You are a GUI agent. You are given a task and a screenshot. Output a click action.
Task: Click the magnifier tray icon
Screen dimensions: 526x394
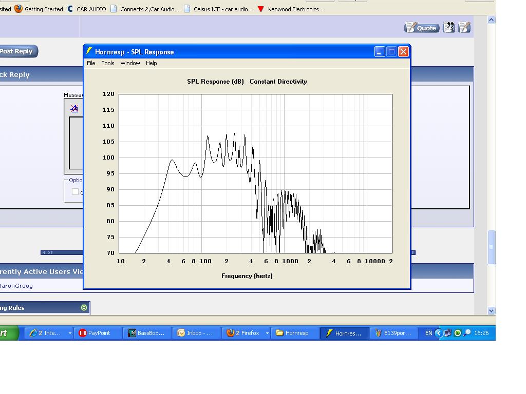tap(467, 332)
